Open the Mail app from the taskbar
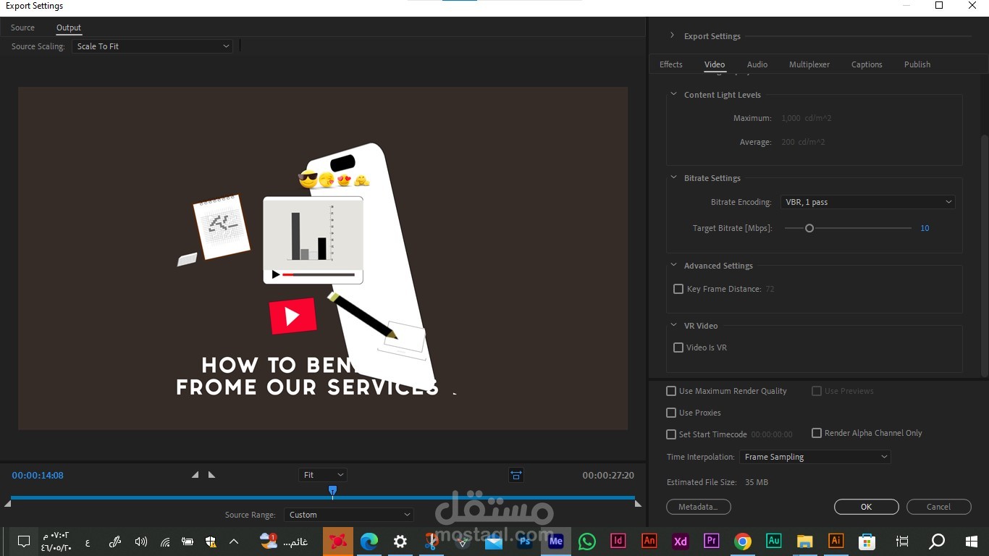The width and height of the screenshot is (989, 556). coord(494,541)
